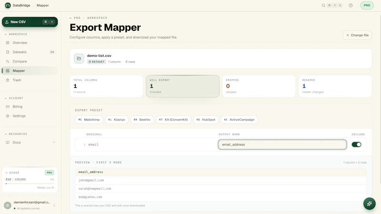Image resolution: width=381 pixels, height=214 pixels.
Task: Open search via magnifier icon
Action: pos(323,5)
